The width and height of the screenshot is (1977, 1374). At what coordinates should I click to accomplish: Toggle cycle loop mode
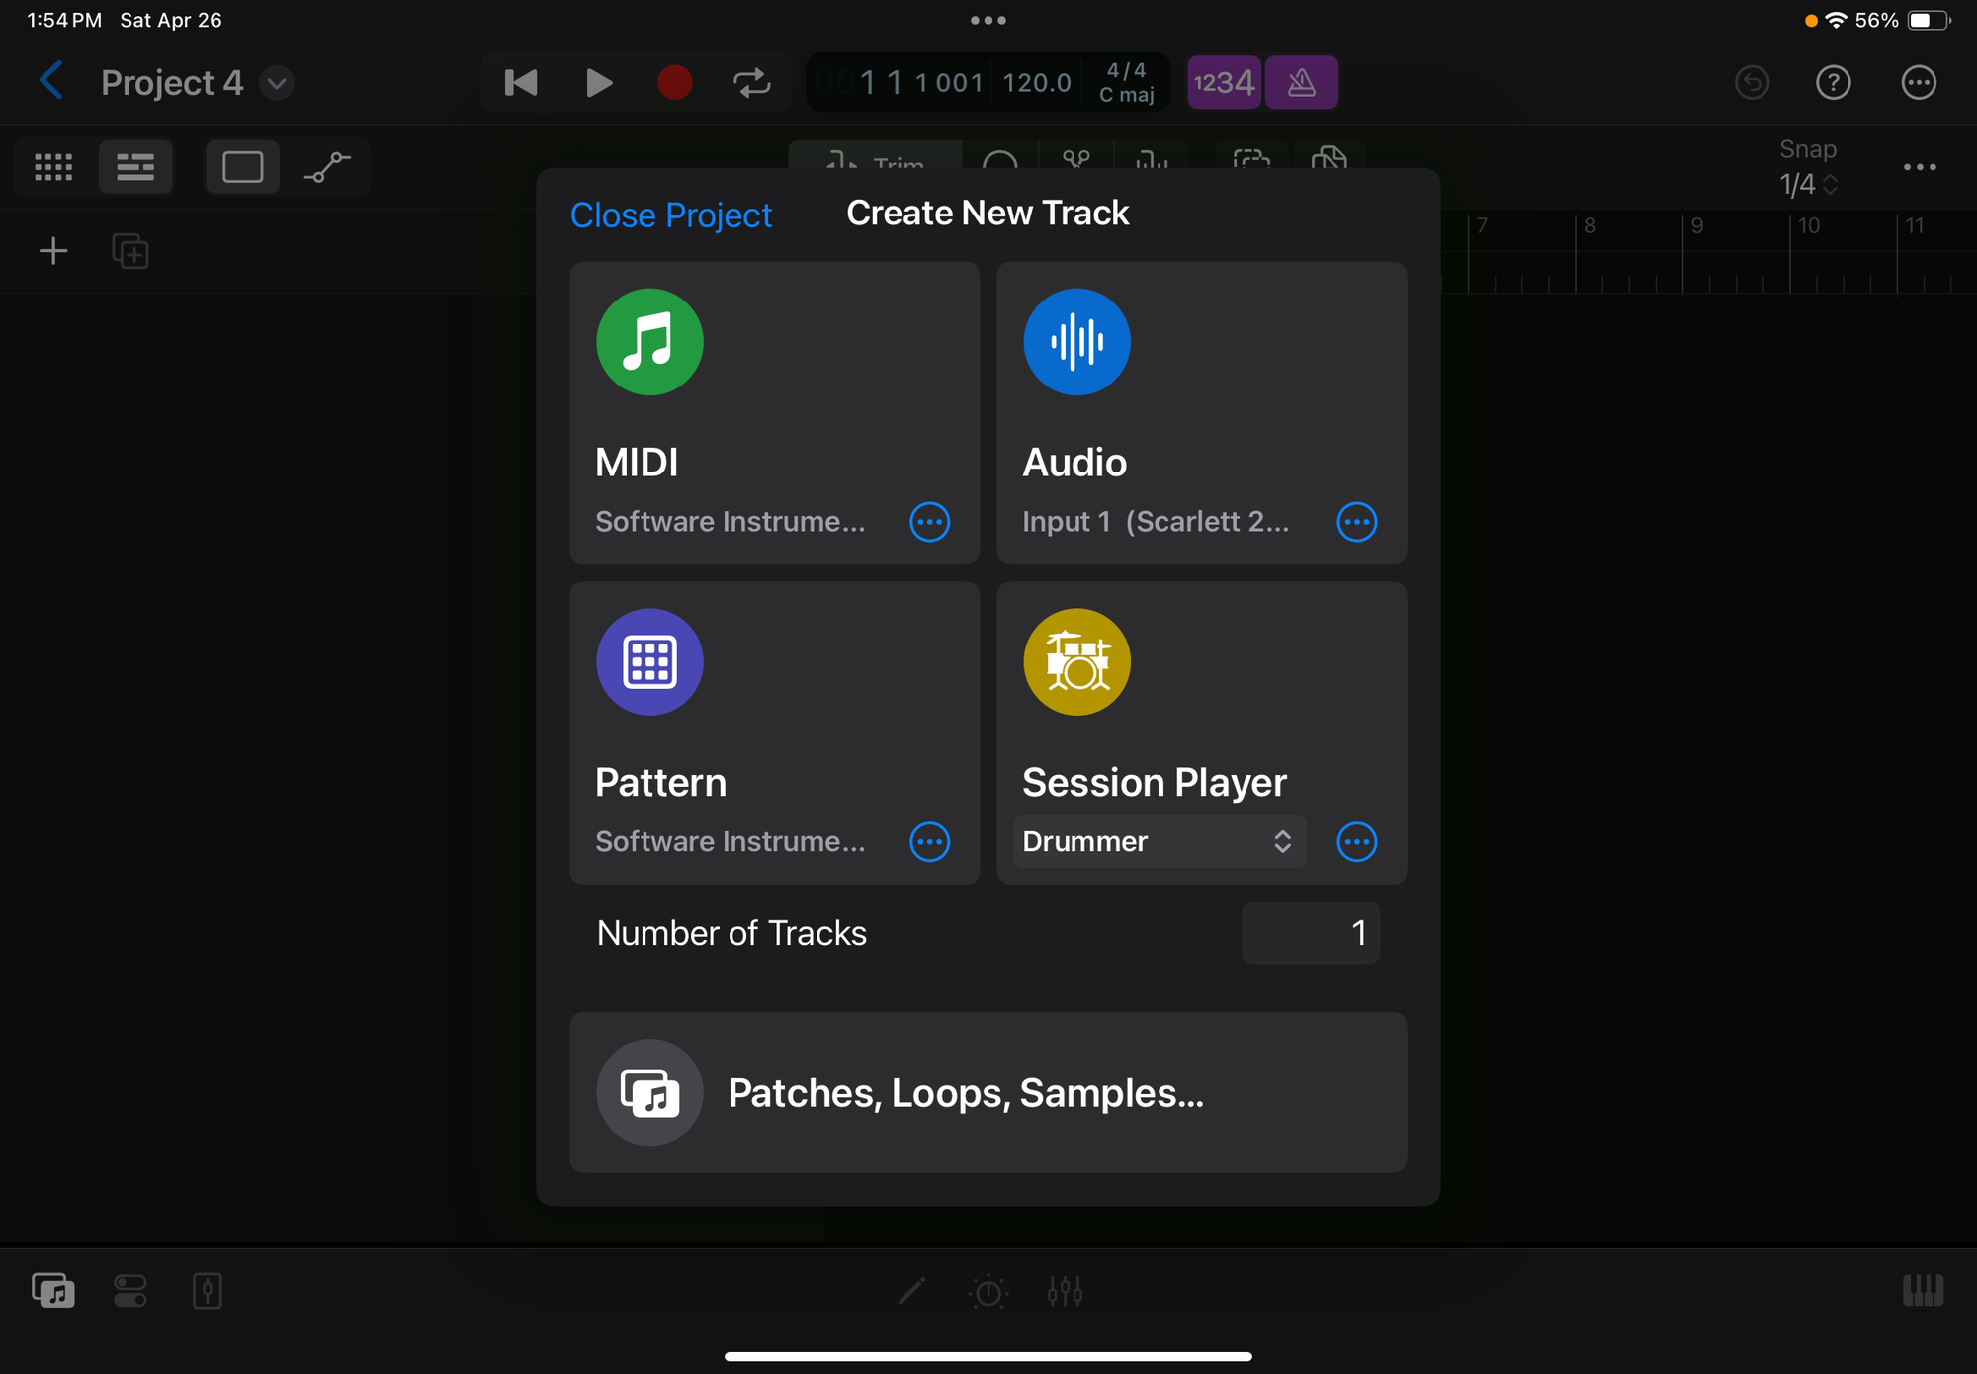(752, 82)
